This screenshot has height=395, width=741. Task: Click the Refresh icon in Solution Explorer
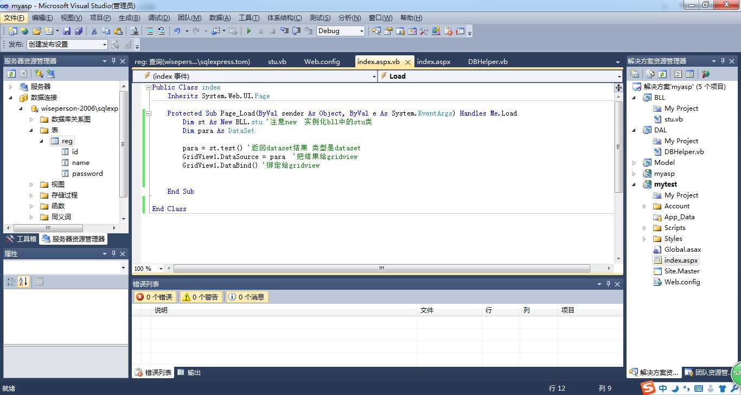(662, 74)
